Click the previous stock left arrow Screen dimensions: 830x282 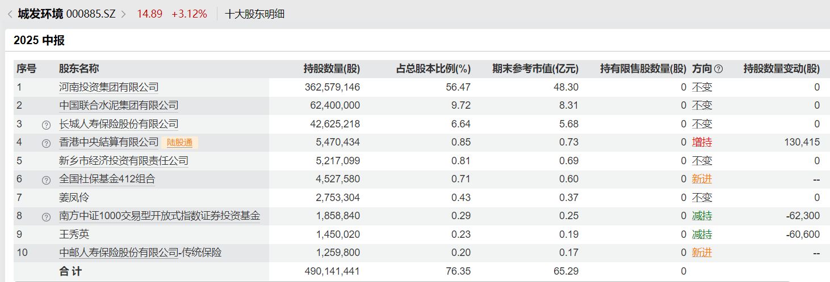10,14
